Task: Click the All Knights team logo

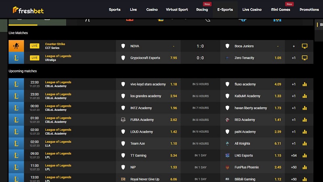Action: 227,144
